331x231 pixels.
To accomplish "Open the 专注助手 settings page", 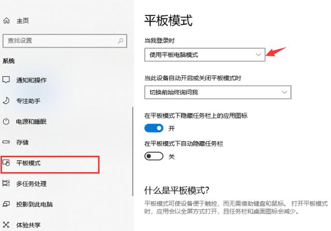I will [x=28, y=101].
